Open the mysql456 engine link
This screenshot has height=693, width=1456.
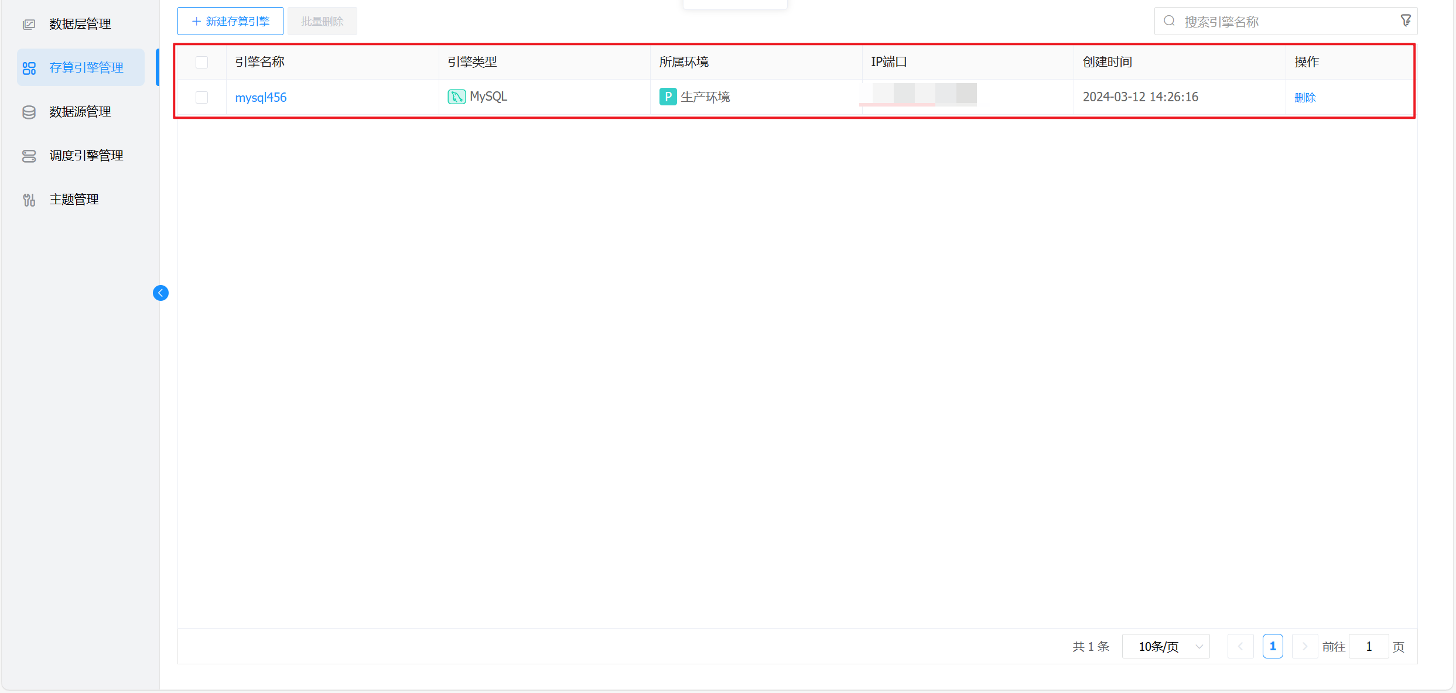[x=261, y=97]
